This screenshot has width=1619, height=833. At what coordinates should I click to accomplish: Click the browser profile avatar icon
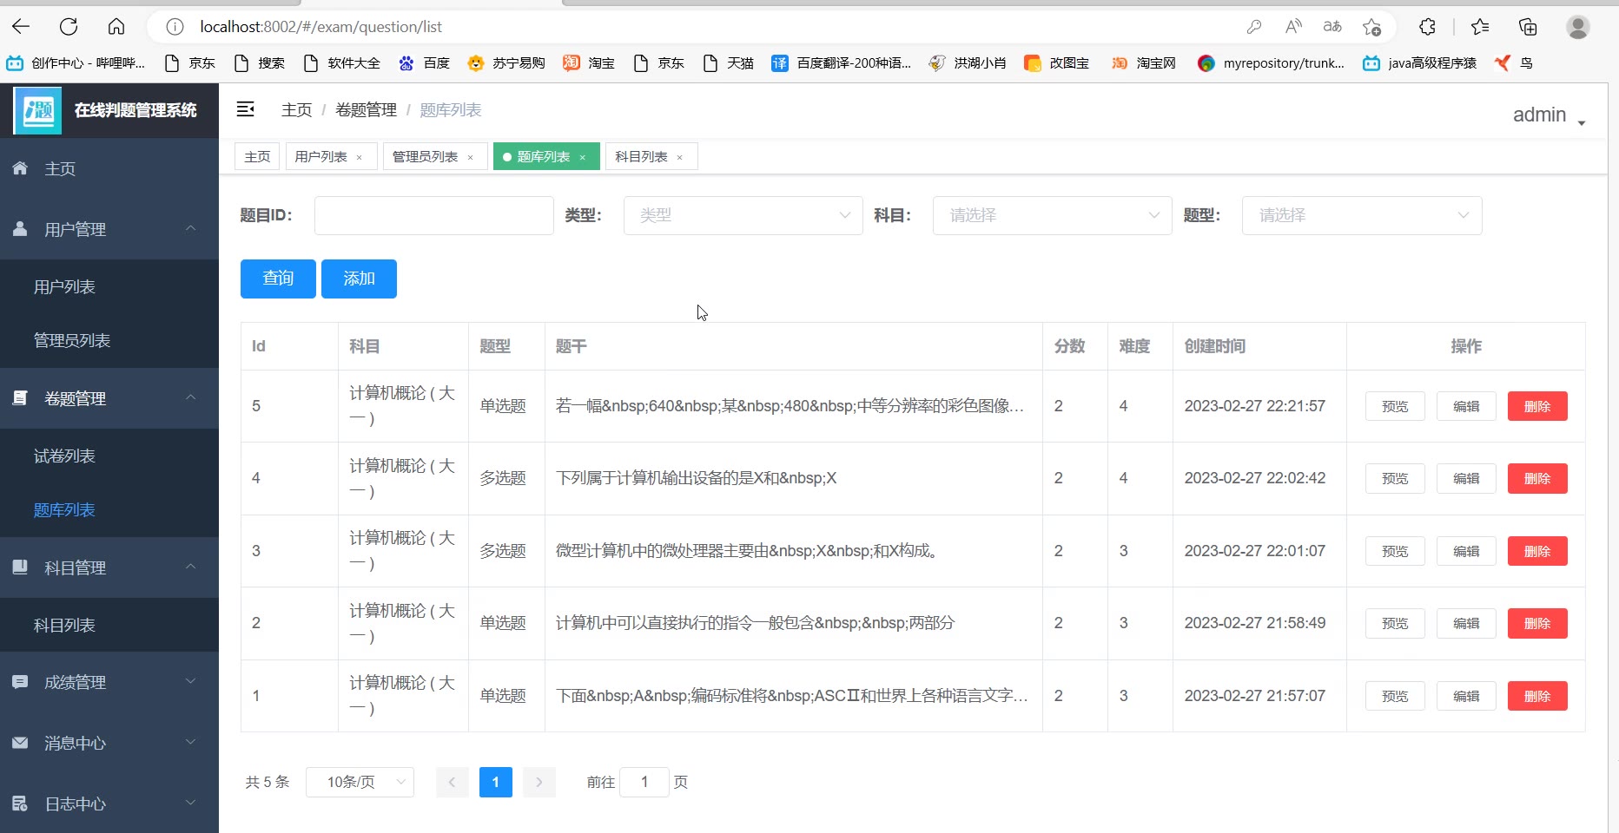tap(1577, 27)
